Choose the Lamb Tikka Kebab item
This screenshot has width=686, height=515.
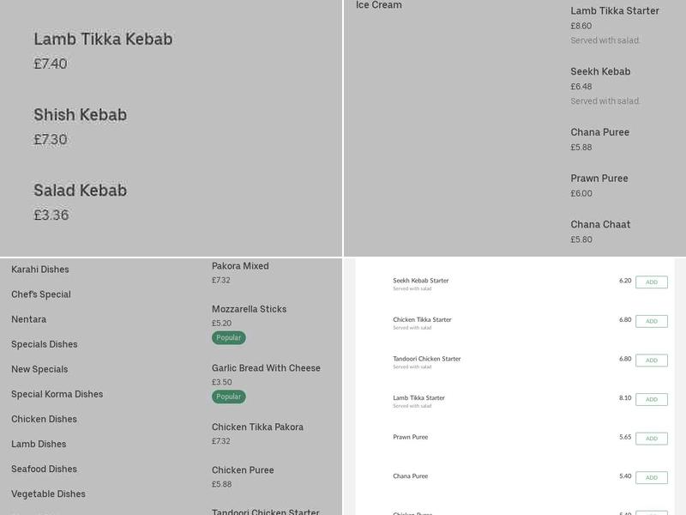click(x=103, y=39)
